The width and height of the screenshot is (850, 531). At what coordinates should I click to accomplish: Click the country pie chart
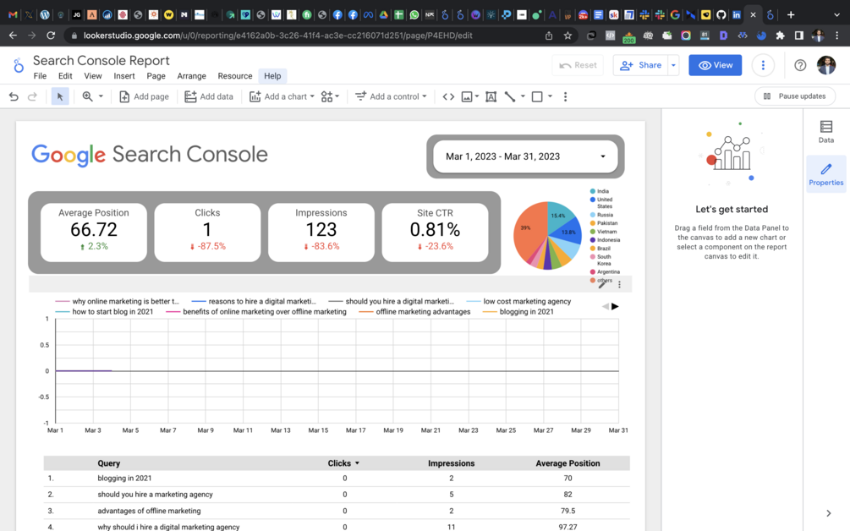(x=547, y=235)
